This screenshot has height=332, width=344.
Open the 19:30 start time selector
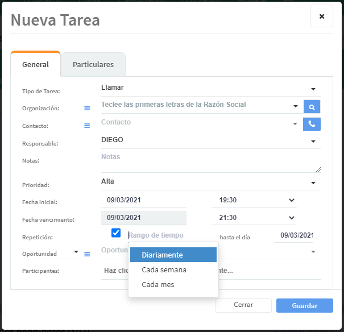[x=257, y=200]
